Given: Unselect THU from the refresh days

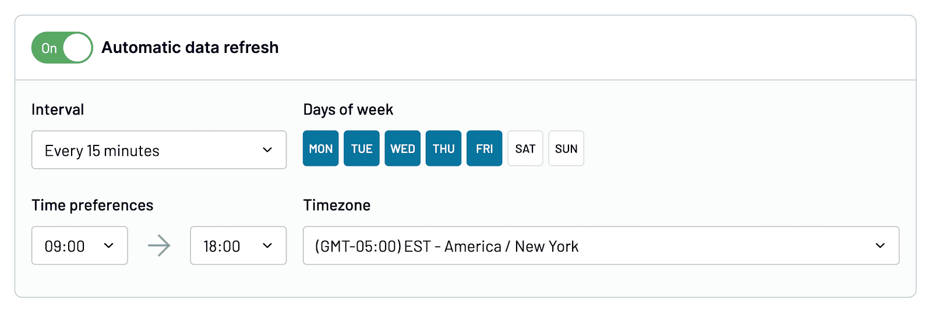Looking at the screenshot, I should [x=443, y=149].
